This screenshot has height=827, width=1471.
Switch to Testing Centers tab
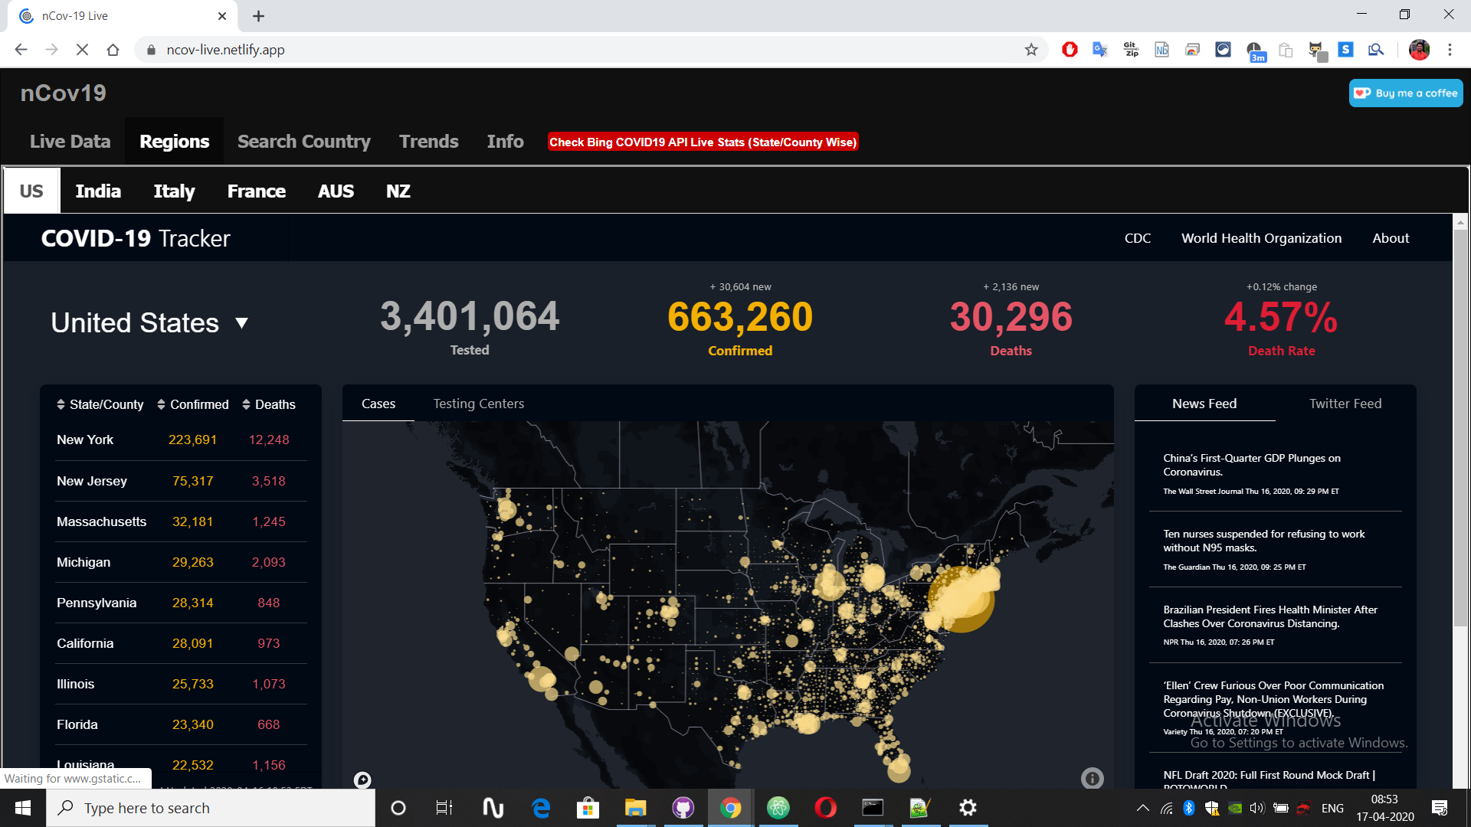click(478, 404)
